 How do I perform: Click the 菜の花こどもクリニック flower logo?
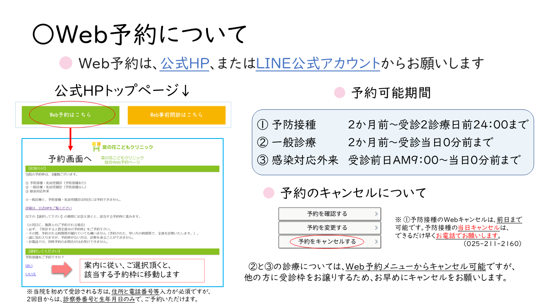coord(97,147)
